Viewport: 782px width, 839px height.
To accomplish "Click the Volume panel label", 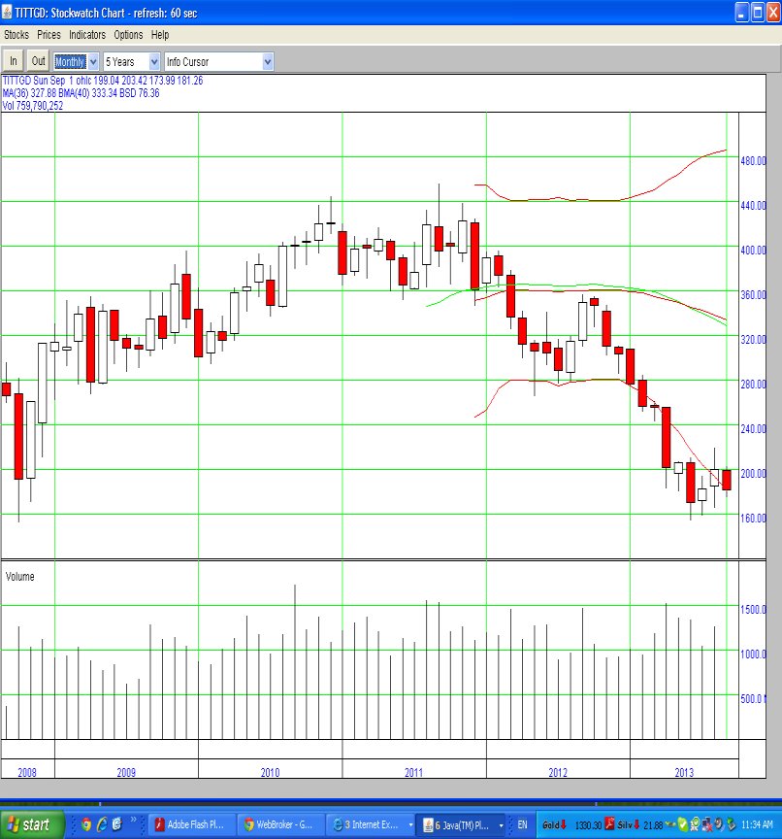I will [x=19, y=576].
